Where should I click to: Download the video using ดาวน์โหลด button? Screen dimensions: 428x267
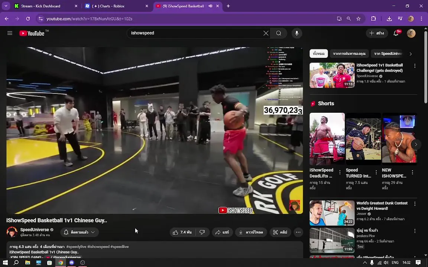[251, 232]
